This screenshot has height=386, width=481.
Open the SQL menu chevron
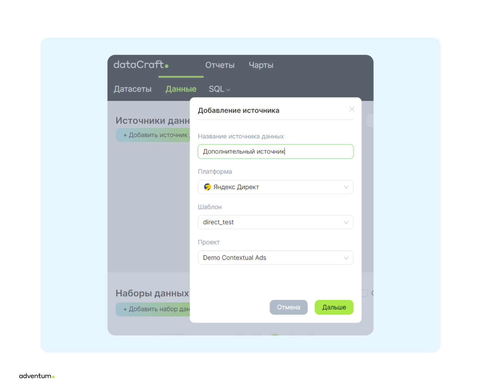228,90
